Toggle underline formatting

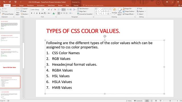coord(37,13)
